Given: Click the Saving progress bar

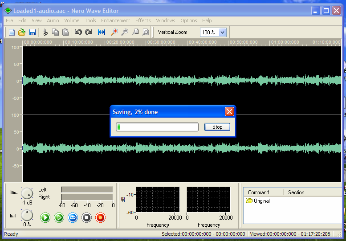Looking at the screenshot, I should pyautogui.click(x=157, y=127).
